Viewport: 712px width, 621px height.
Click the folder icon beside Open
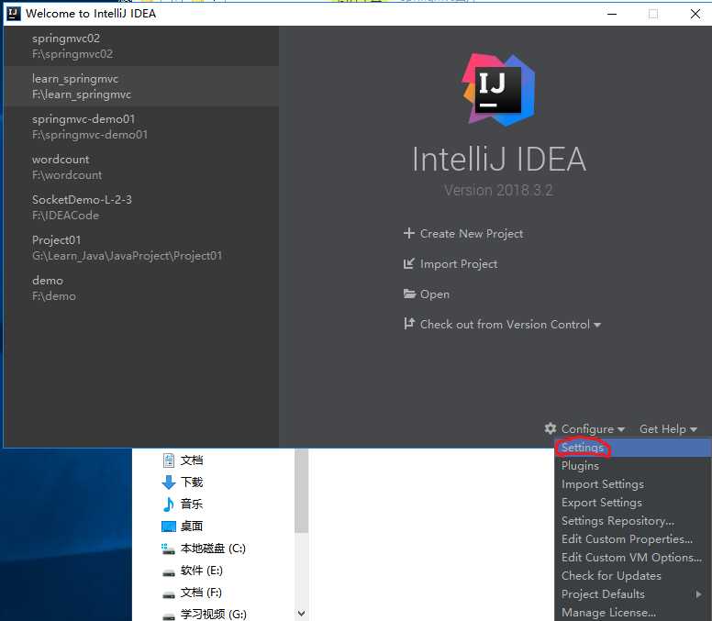coord(409,294)
